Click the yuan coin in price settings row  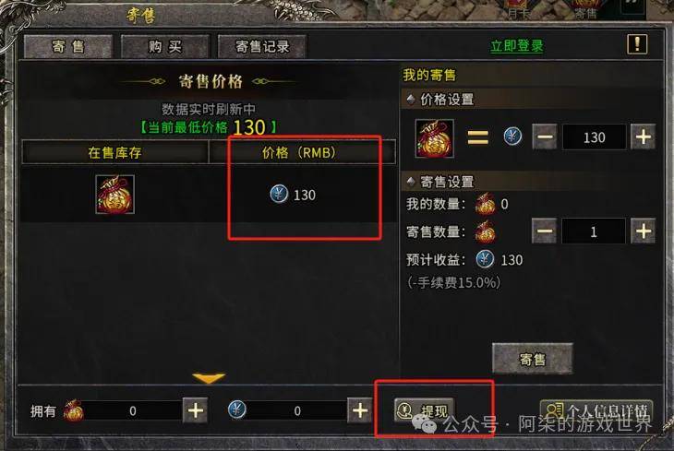pos(512,136)
